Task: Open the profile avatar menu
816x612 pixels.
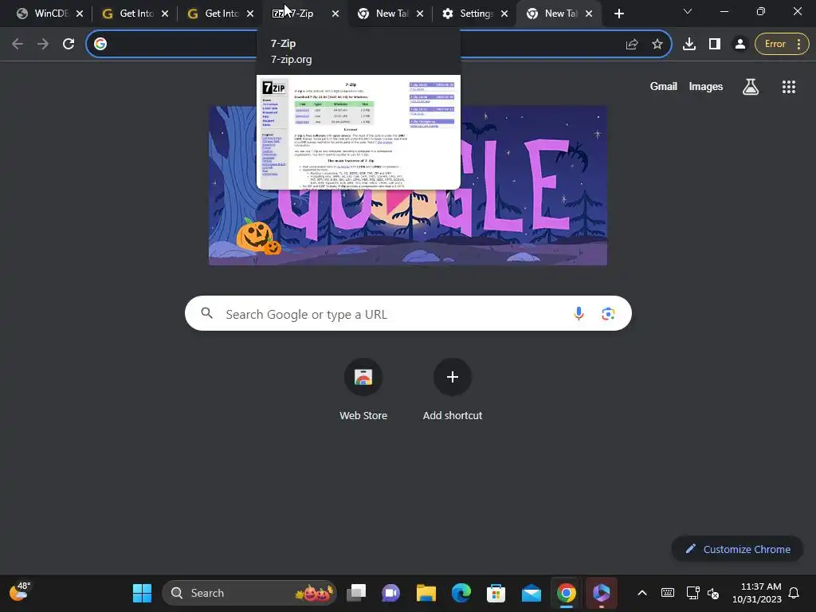Action: pyautogui.click(x=740, y=44)
